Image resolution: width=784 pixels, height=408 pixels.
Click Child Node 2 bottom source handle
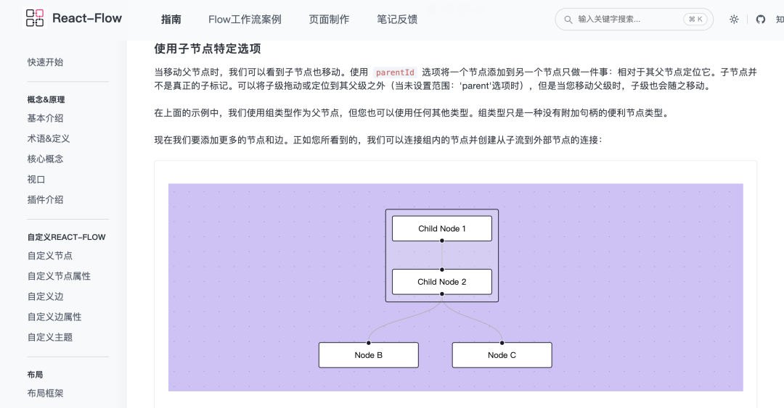pyautogui.click(x=442, y=294)
